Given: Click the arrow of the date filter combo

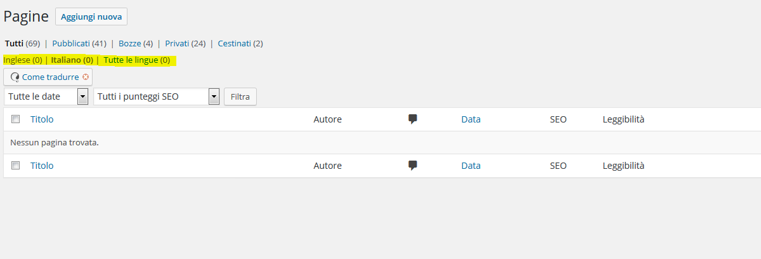Looking at the screenshot, I should click(82, 96).
